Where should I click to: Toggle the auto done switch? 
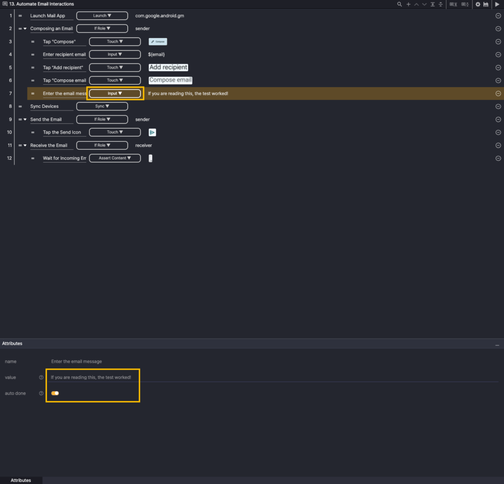[55, 393]
